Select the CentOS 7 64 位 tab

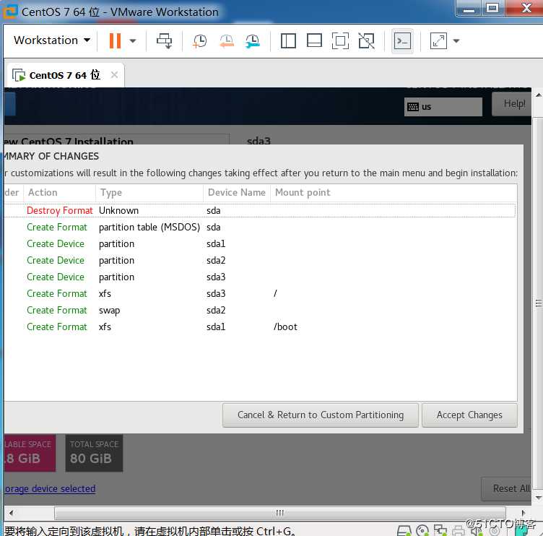tap(65, 75)
